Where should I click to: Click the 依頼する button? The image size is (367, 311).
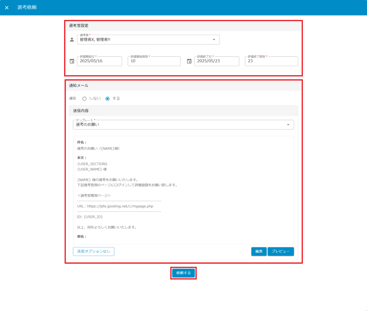[183, 273]
